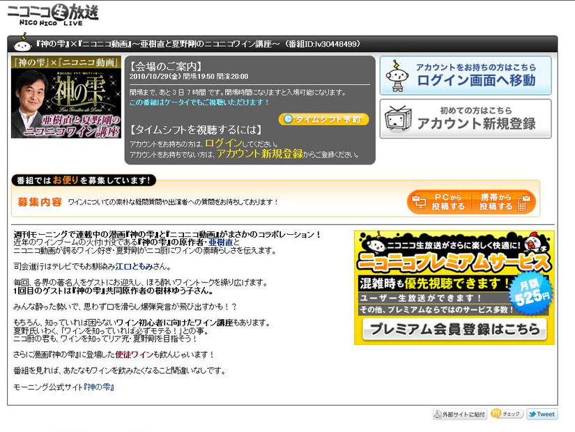Click the yellow アカウント新規登録 text link
The image size is (575, 432).
[x=260, y=154]
